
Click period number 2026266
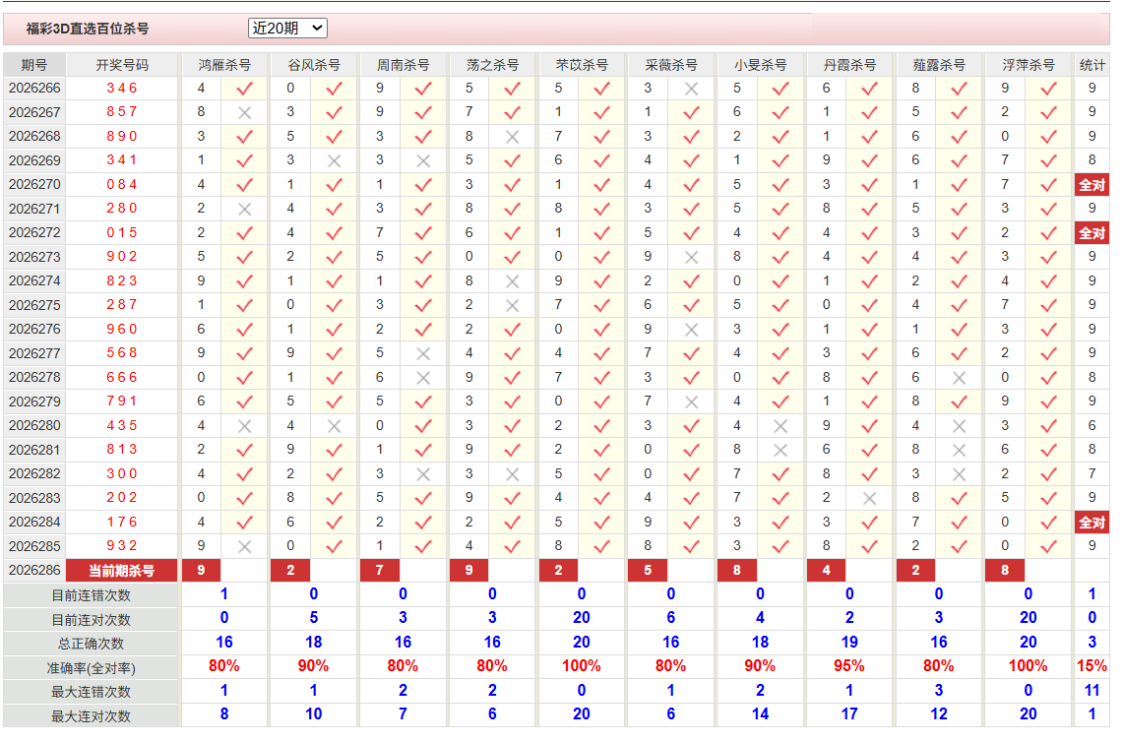pos(34,89)
